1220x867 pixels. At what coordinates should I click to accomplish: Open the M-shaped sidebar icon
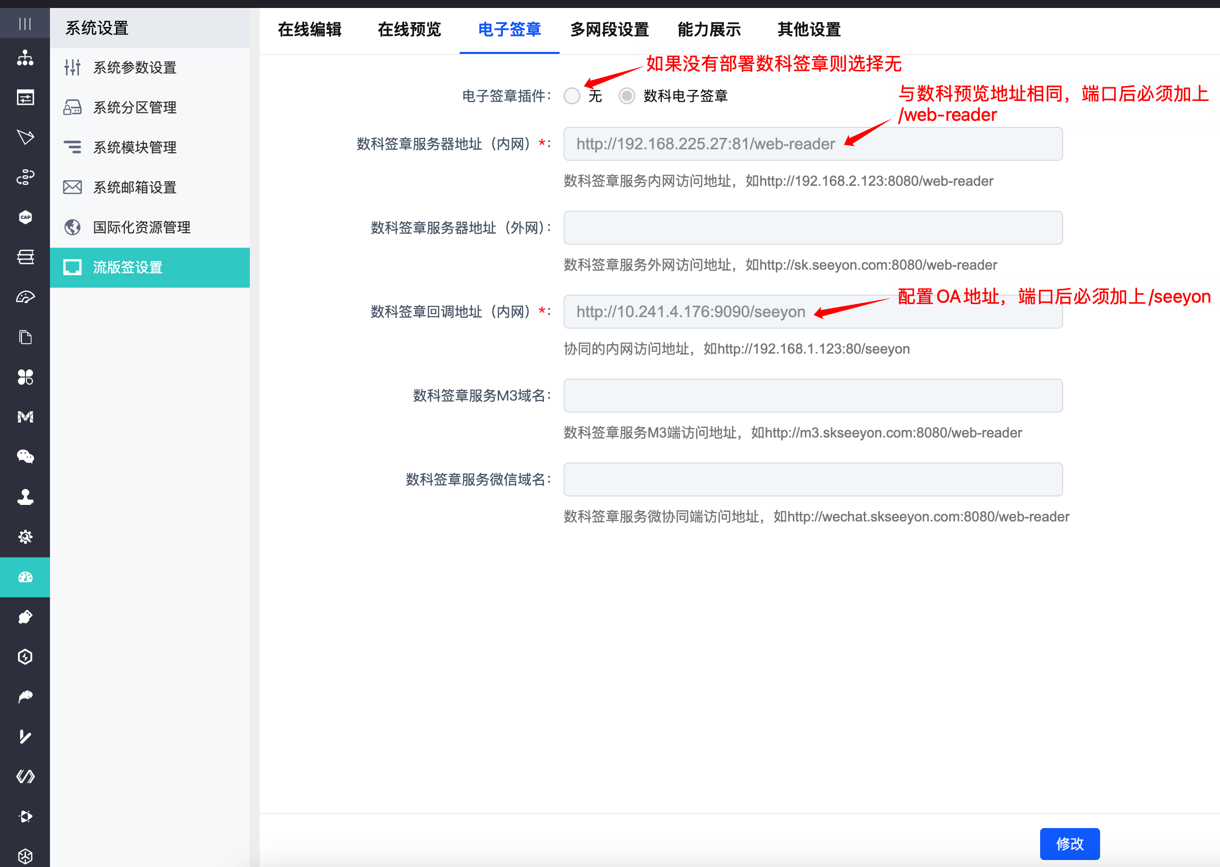[24, 417]
